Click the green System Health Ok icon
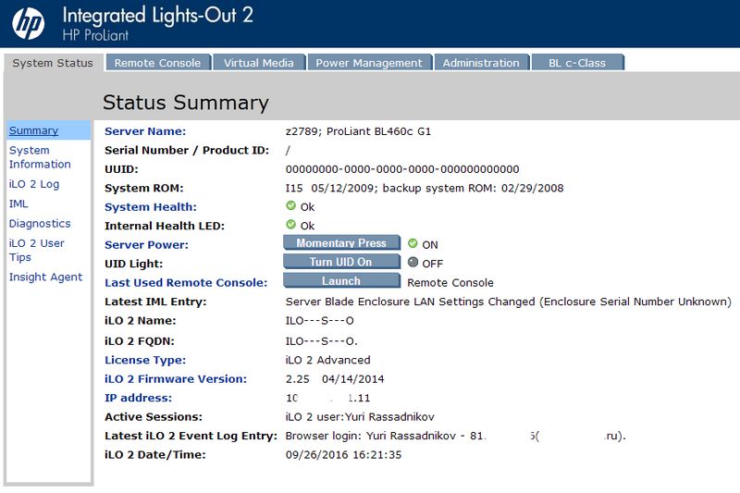740x493 pixels. click(290, 205)
